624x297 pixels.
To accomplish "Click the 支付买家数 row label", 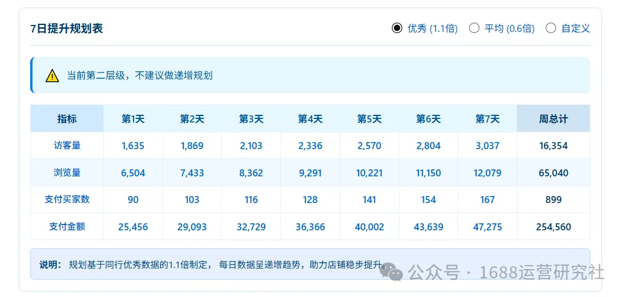I will (67, 199).
